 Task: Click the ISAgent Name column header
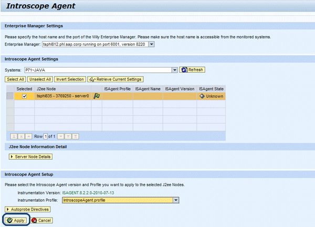click(x=148, y=89)
